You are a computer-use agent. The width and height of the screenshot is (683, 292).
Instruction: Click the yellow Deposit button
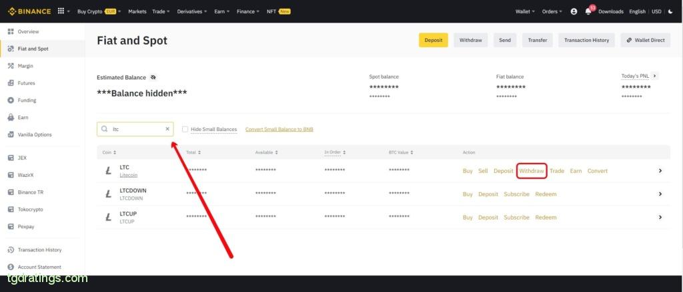434,40
